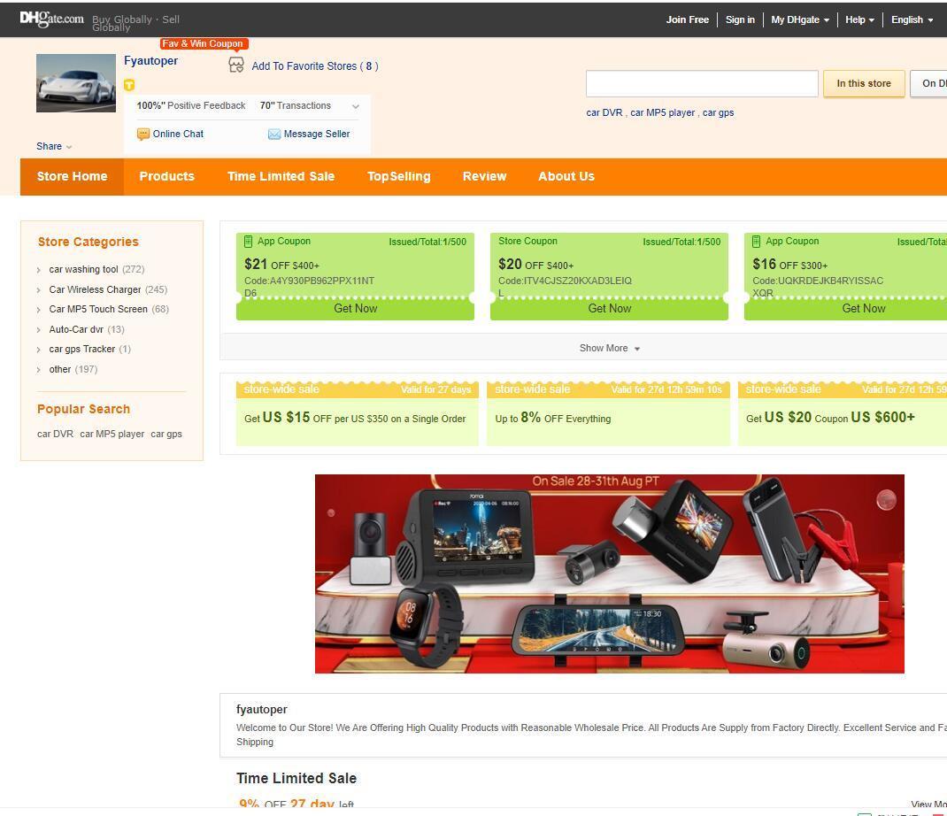The width and height of the screenshot is (947, 816).
Task: Click the seller badge under the store logo
Action: (129, 85)
